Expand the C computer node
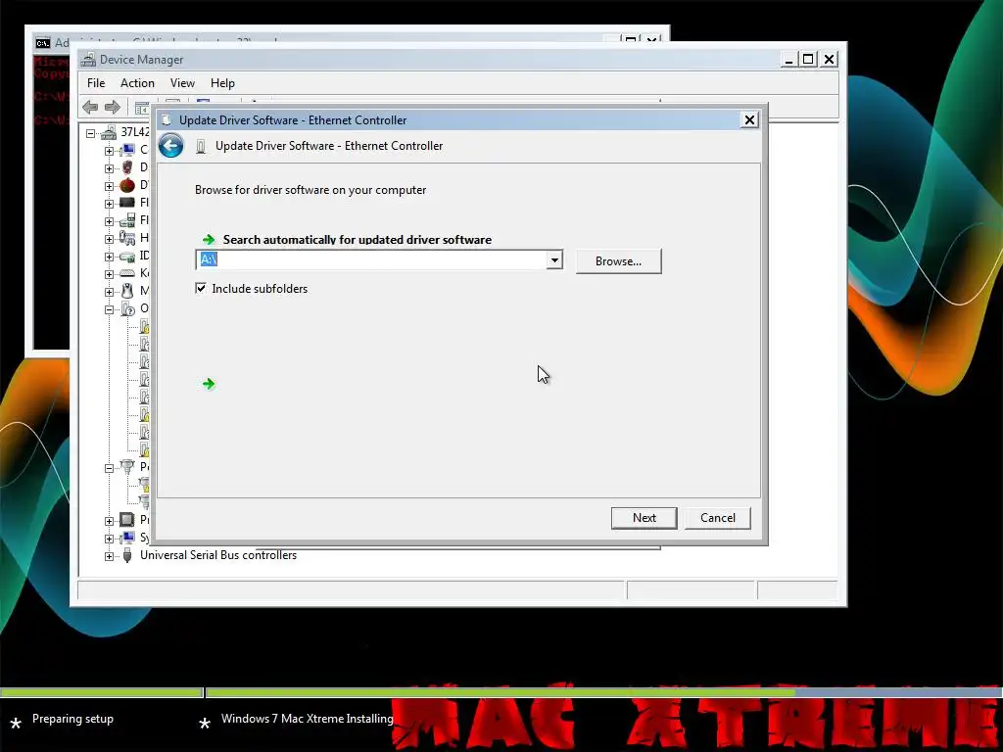Screen dimensions: 1003x752 (x=109, y=151)
